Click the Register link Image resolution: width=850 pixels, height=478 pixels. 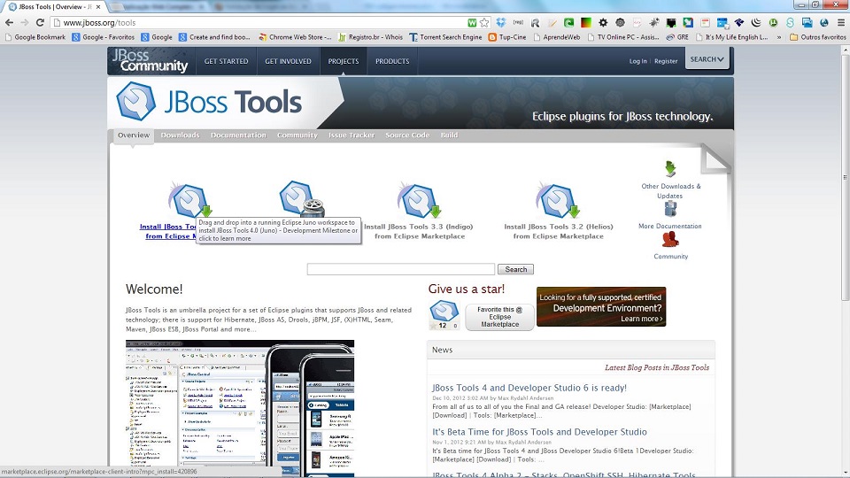666,61
